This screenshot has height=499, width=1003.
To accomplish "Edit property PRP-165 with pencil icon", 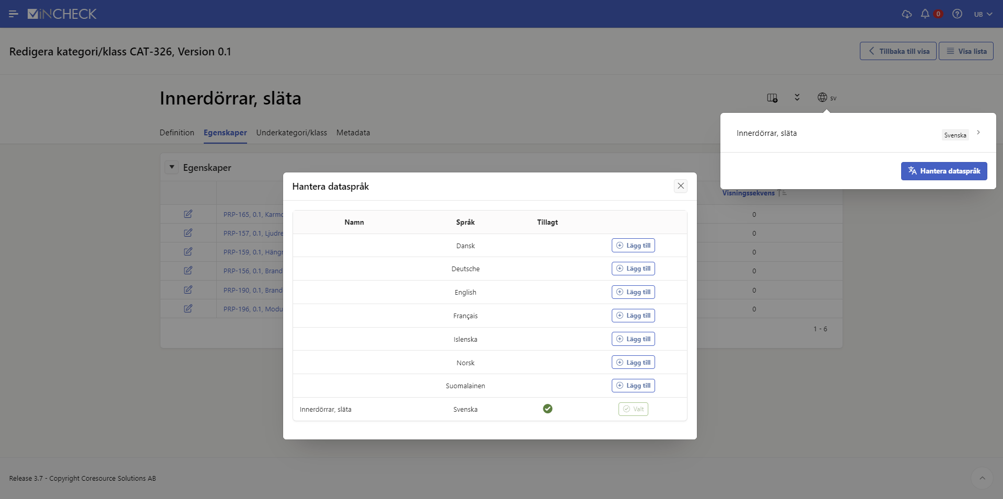I will pyautogui.click(x=188, y=214).
